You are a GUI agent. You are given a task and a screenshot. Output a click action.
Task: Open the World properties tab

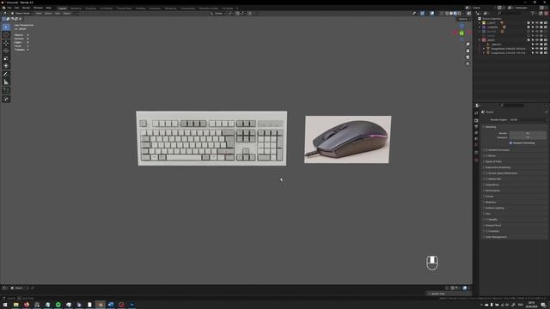476,145
